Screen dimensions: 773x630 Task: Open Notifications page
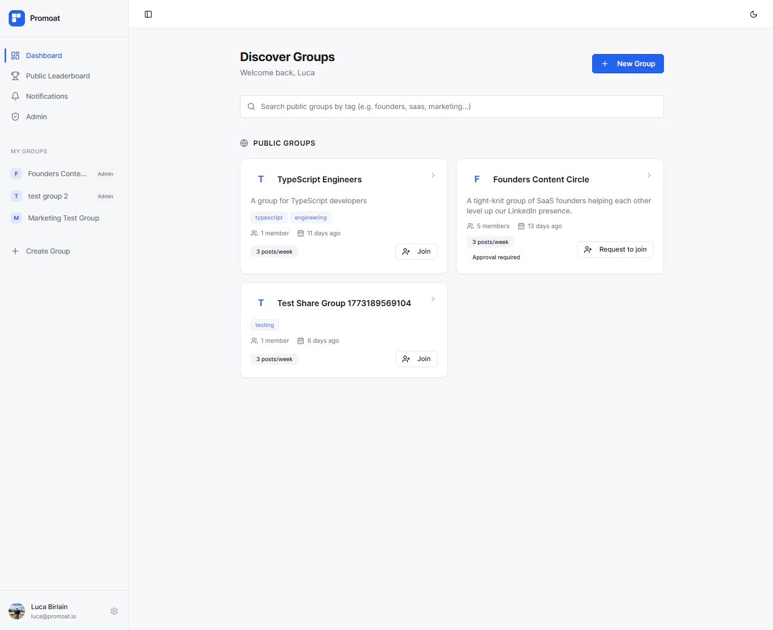(64, 96)
